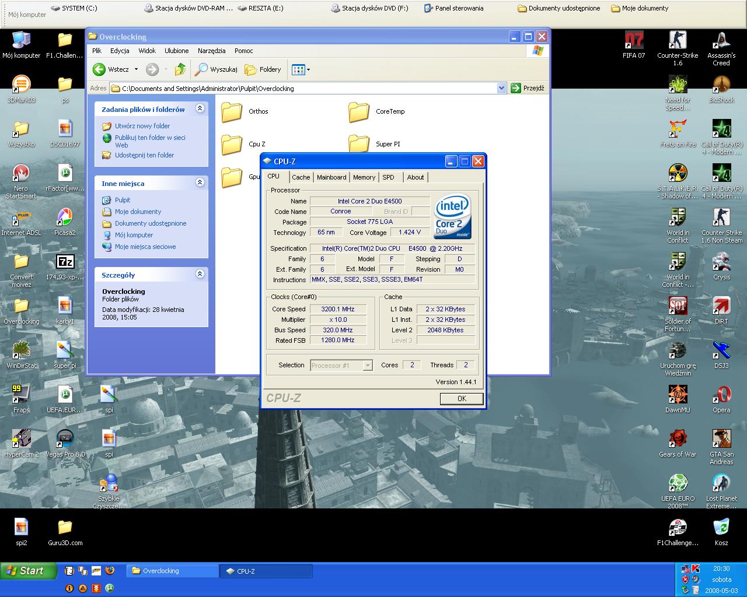Screen dimensions: 747x597
Task: Open the Panel sterowania toolbar shortcut
Action: tap(453, 8)
